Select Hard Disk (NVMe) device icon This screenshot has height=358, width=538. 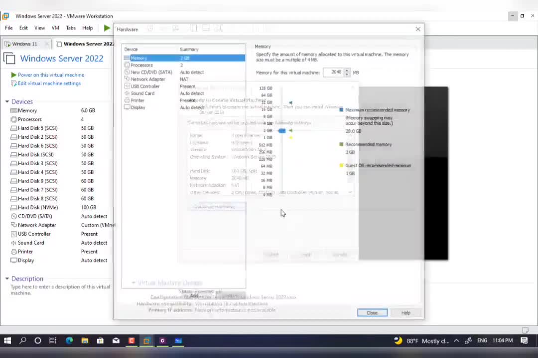coord(13,207)
